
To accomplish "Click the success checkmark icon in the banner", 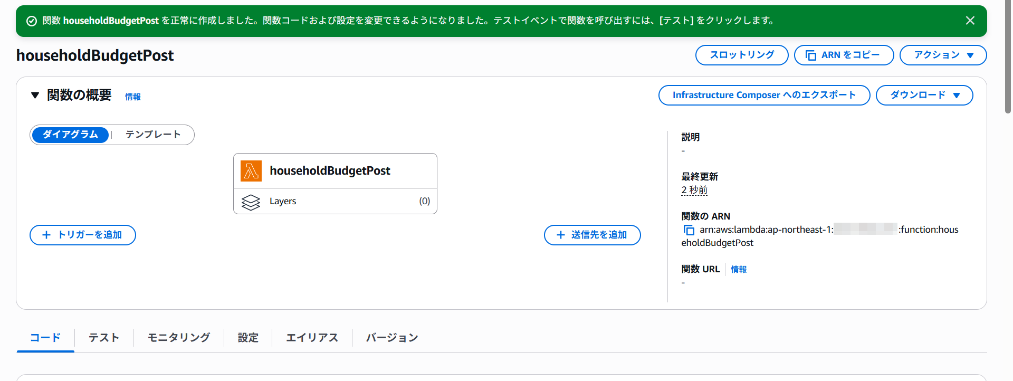I will 32,21.
